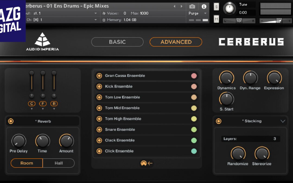293x183 pixels.
Task: Click Tom High Ensemble color swatch
Action: pyautogui.click(x=194, y=119)
